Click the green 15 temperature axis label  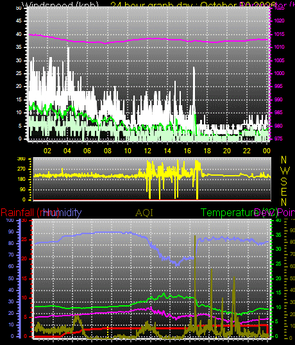point(278,292)
